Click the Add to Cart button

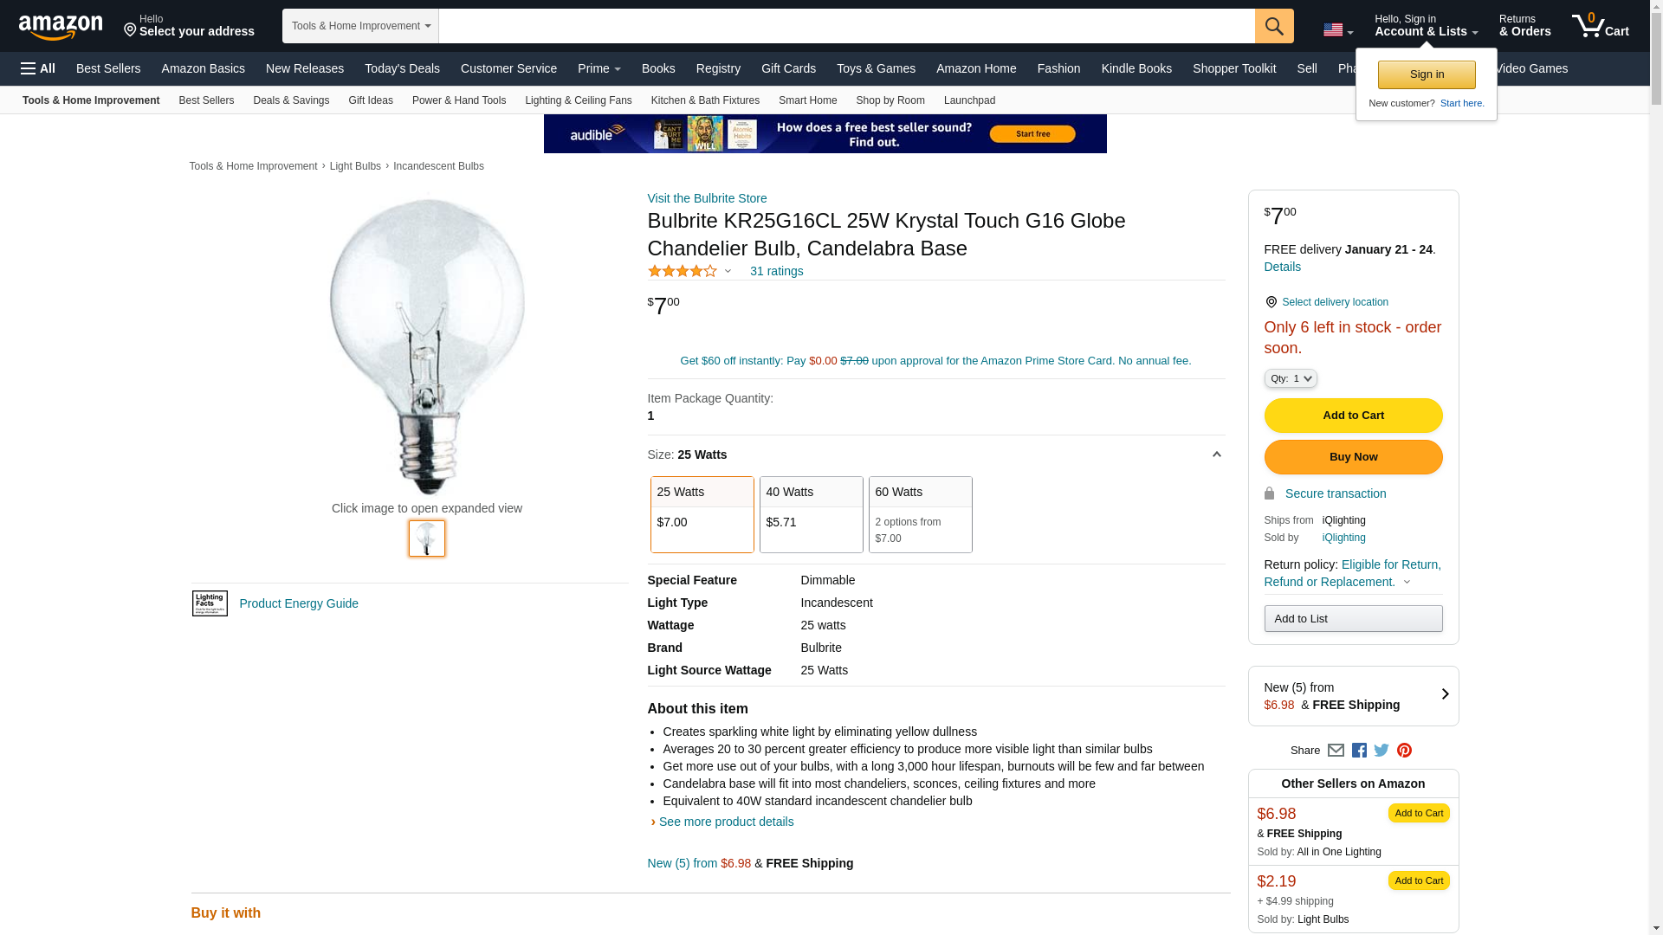(x=1353, y=416)
